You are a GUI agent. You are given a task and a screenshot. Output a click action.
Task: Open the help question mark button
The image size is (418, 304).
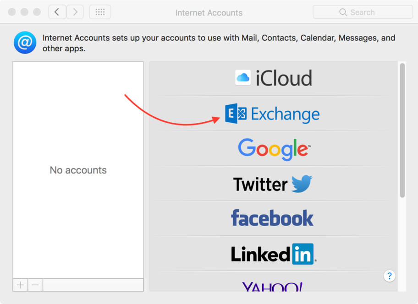point(389,276)
